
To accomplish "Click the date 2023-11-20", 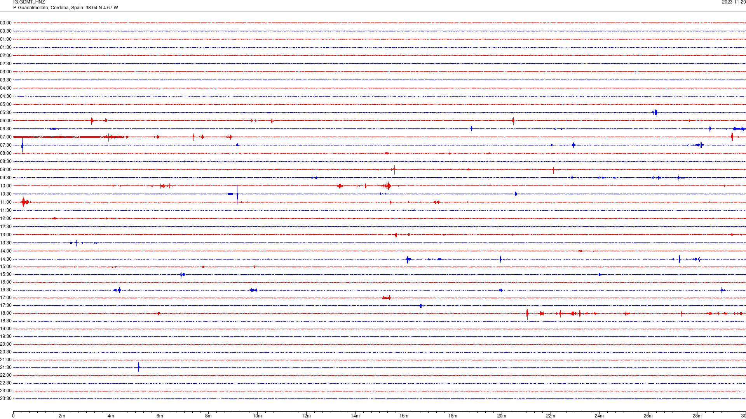I will (734, 2).
